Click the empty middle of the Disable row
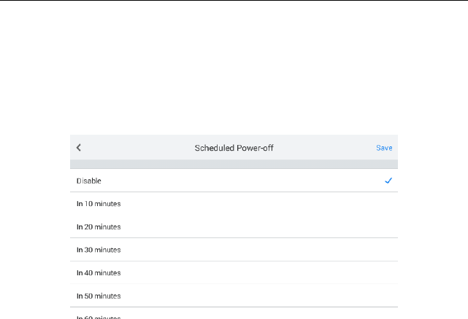 pyautogui.click(x=234, y=181)
